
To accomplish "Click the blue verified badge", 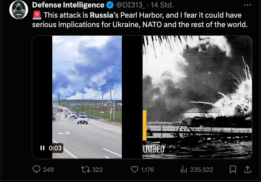I will pos(110,5).
